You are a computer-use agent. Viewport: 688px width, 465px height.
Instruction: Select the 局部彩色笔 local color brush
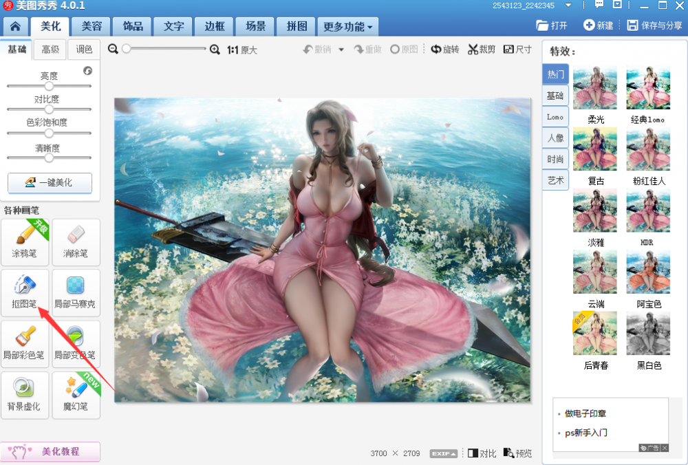tap(25, 344)
